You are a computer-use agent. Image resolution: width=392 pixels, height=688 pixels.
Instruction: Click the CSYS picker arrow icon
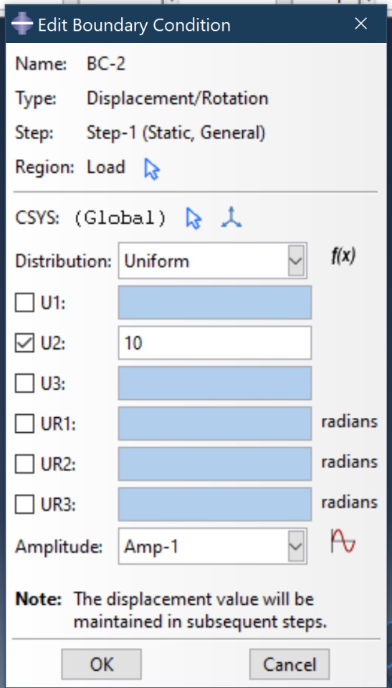193,219
